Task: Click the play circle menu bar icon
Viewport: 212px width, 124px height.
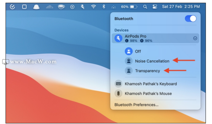Action: click(x=72, y=7)
